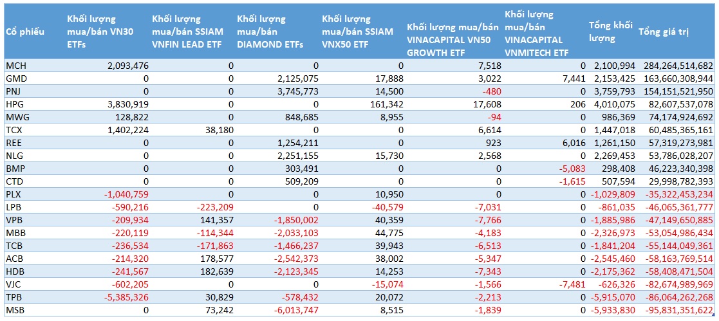Image resolution: width=719 pixels, height=321 pixels.
Task: Click the VJC stock ticker cell
Action: [x=13, y=284]
